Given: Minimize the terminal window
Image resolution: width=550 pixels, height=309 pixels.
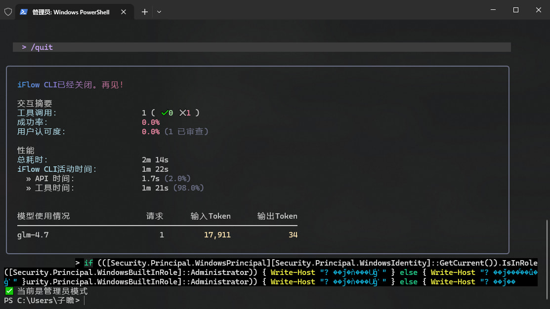Looking at the screenshot, I should 493,10.
